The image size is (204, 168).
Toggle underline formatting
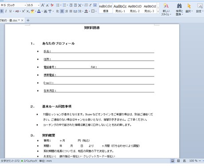click(10, 11)
